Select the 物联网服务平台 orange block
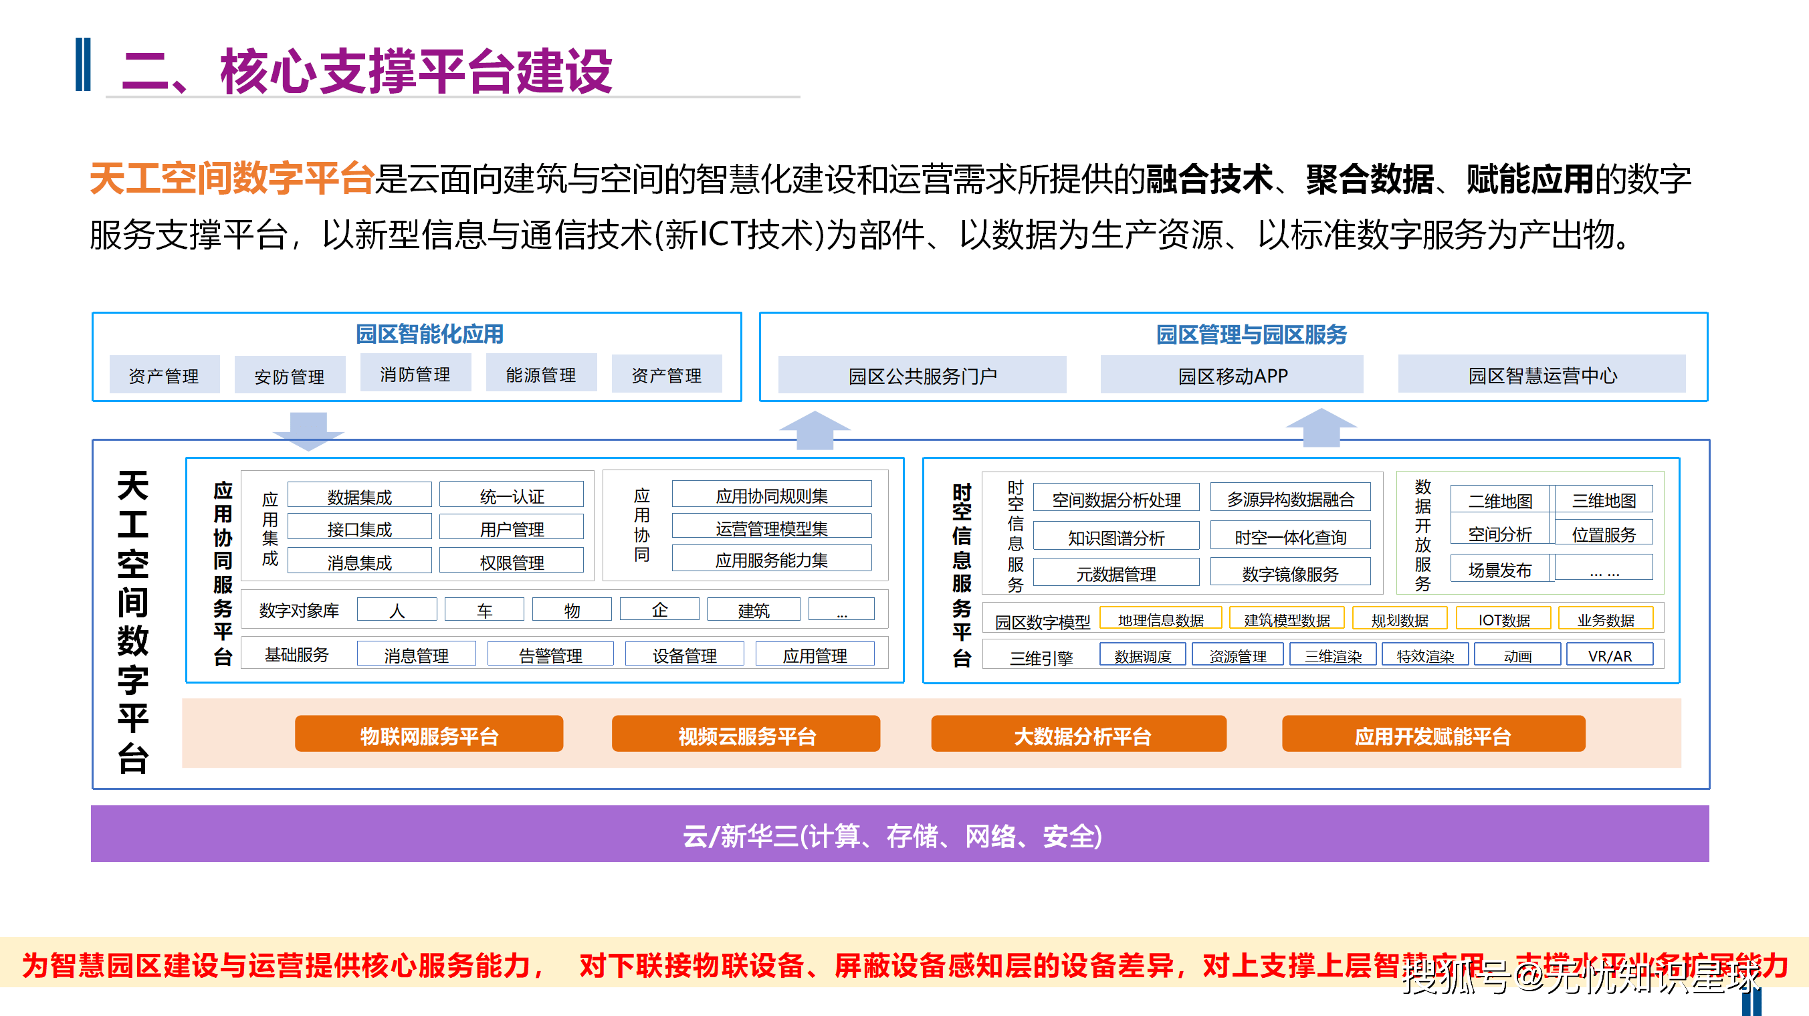The height and width of the screenshot is (1016, 1809). pos(430,734)
